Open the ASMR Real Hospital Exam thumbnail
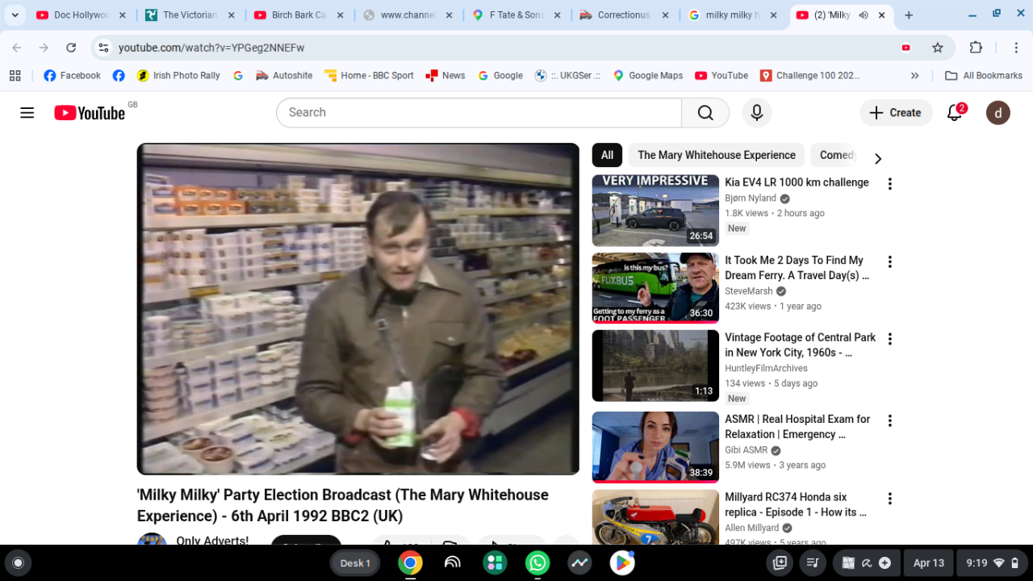The image size is (1033, 581). pos(655,447)
